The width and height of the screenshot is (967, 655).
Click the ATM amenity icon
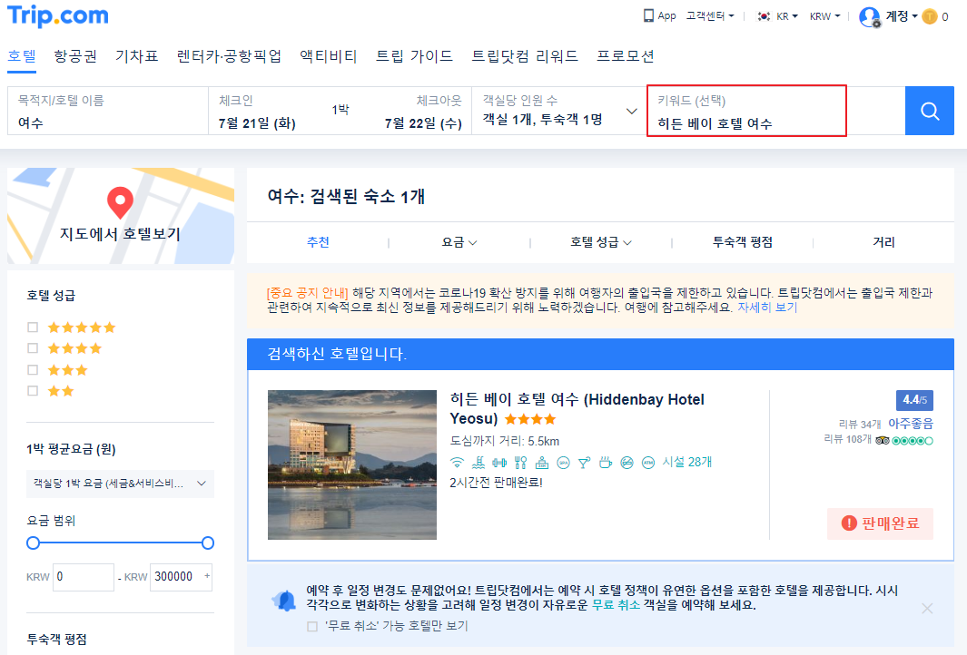pyautogui.click(x=648, y=462)
